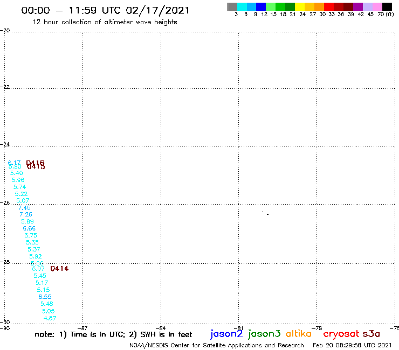Select the NOAA/NESDIS credit line

[217, 345]
